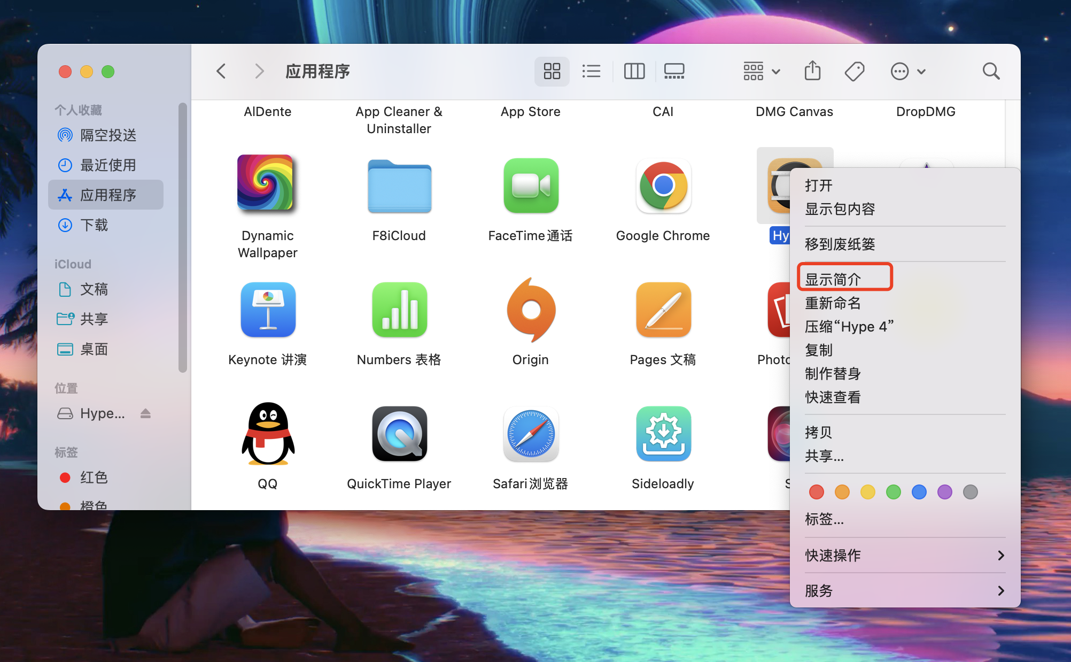The height and width of the screenshot is (662, 1071).
Task: Click the App Store label
Action: coord(531,112)
